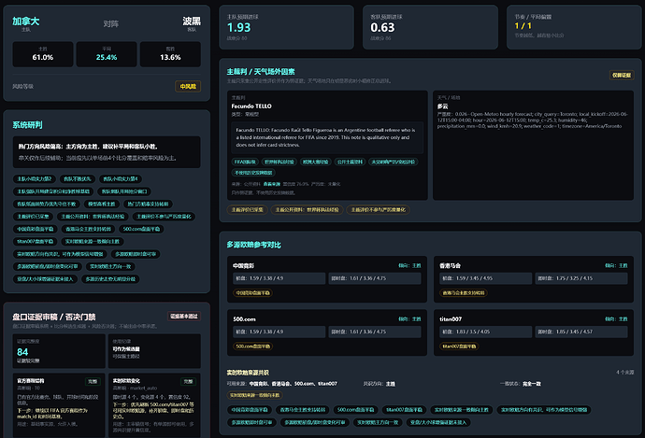Click the 主胜 tendency link in 500.com card
The height and width of the screenshot is (438, 645).
[417, 318]
